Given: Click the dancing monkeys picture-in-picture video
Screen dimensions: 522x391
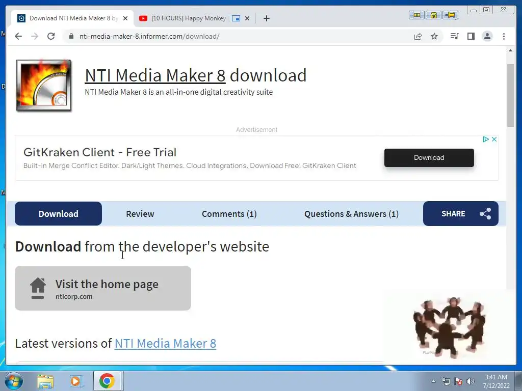Looking at the screenshot, I should click(449, 326).
